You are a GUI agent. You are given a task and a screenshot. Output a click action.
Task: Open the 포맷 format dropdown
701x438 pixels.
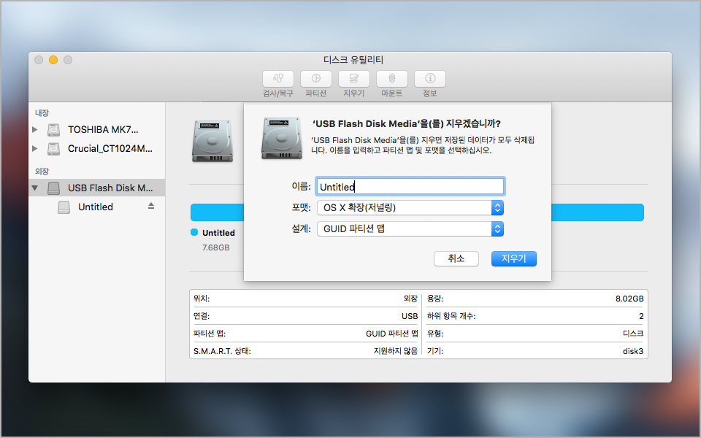coord(410,208)
